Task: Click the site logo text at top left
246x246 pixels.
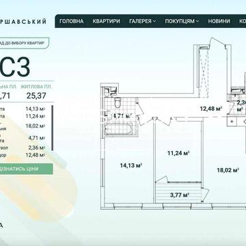Action: tap(23, 21)
